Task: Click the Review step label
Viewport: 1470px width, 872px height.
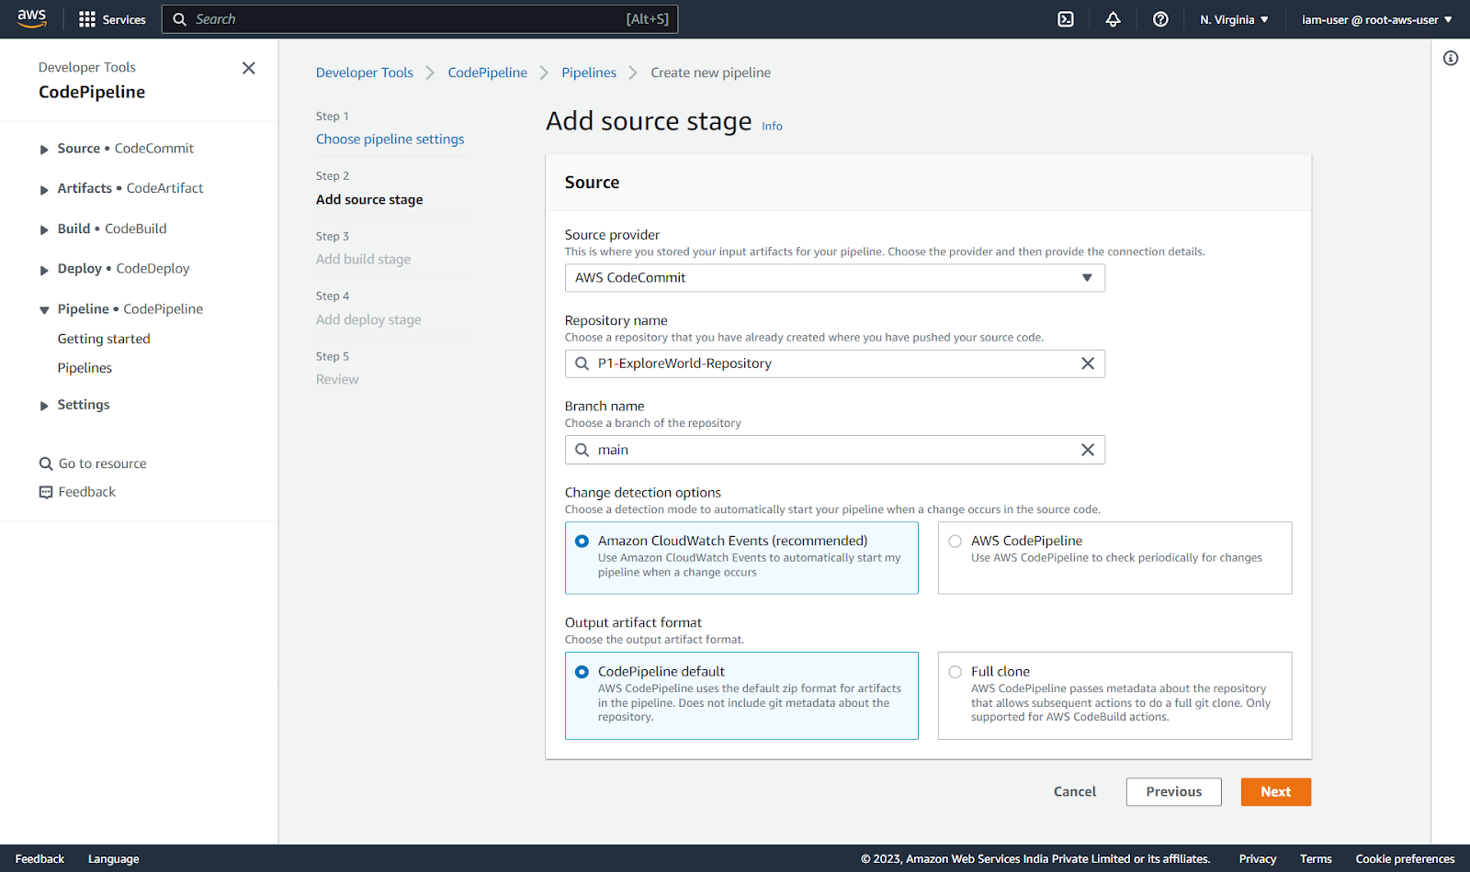Action: (x=337, y=380)
